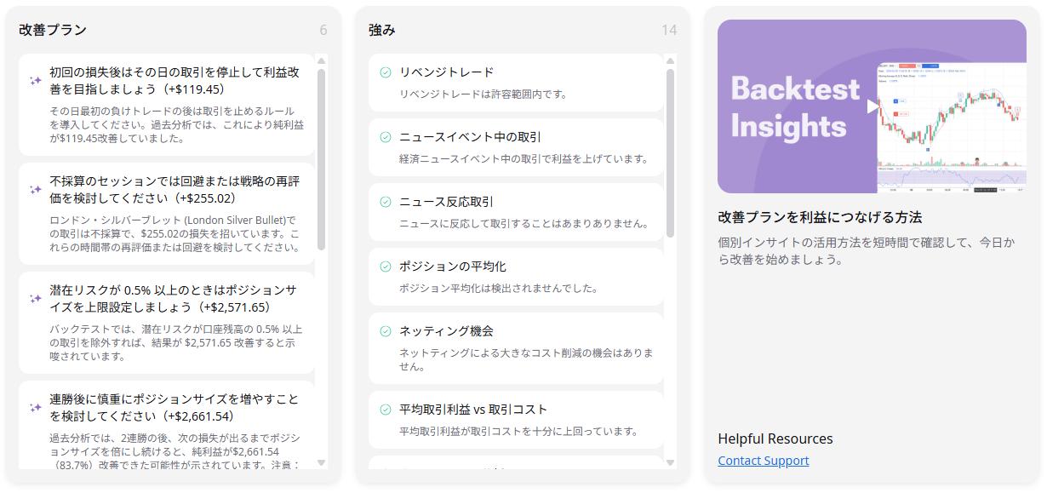
Task: Click sparkle icon beside the +$119.45 improvement plan
Action: [35, 81]
